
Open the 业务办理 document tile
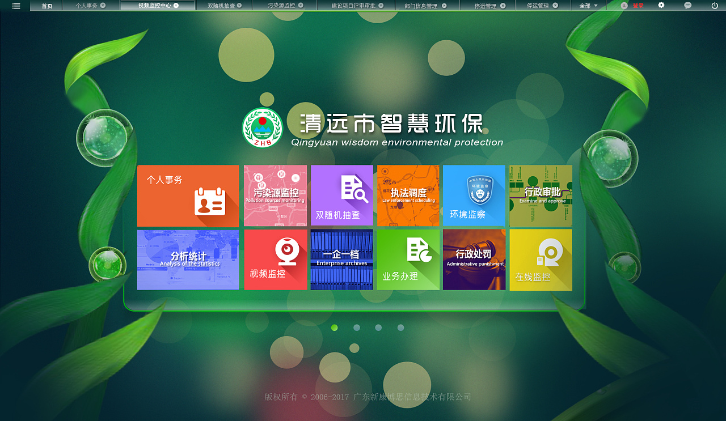coord(408,260)
